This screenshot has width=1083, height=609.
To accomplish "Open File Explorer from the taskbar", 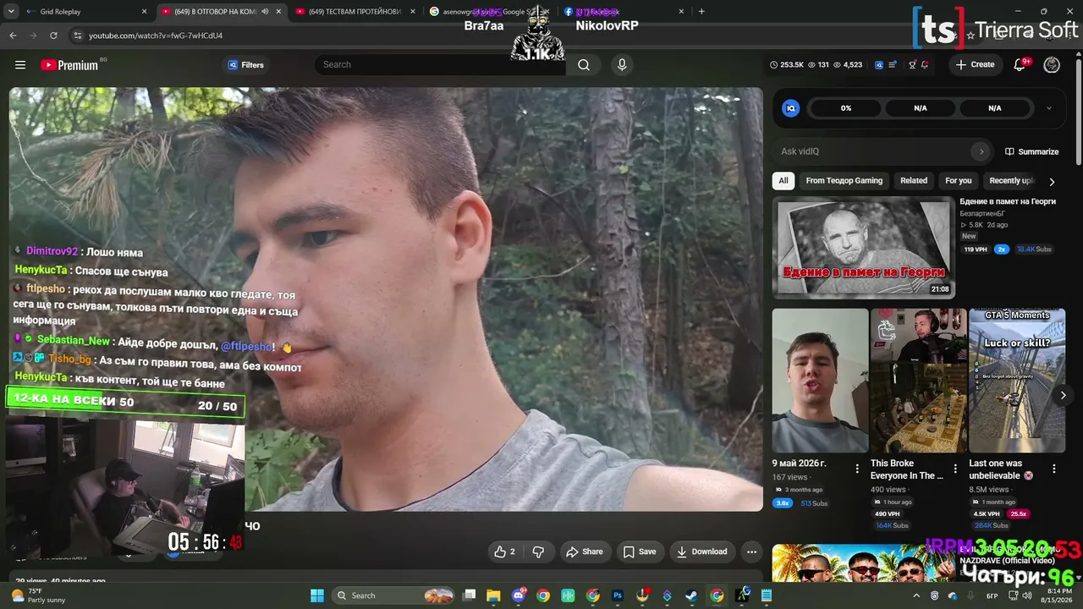I will tap(494, 595).
